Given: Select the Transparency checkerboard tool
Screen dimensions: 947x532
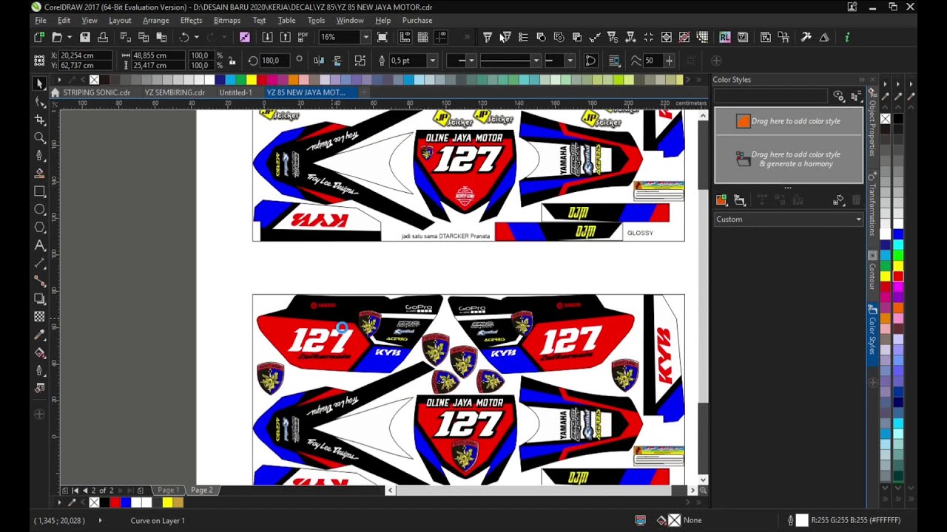Looking at the screenshot, I should pos(40,317).
